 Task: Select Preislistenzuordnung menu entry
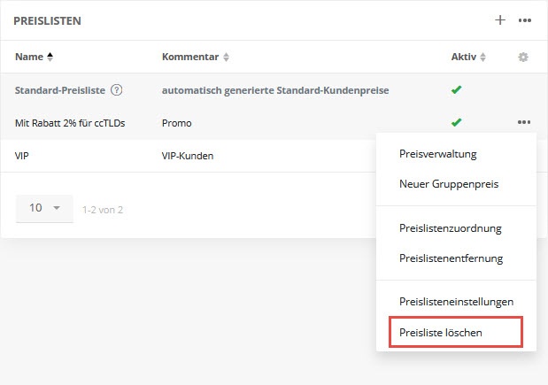tap(450, 228)
